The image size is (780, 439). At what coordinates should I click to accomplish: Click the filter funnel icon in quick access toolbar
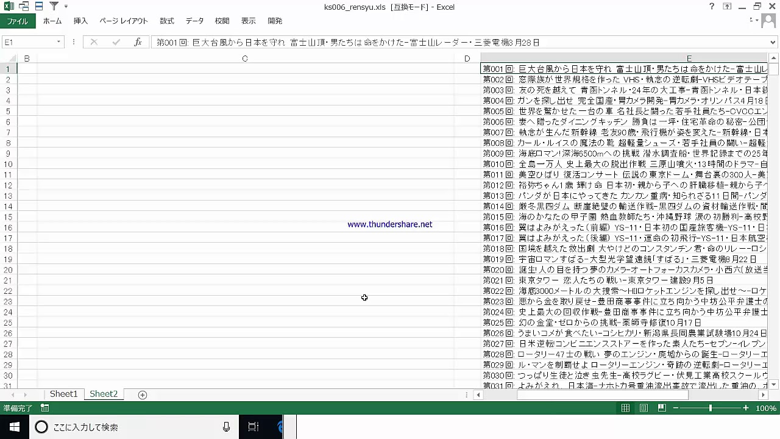pyautogui.click(x=54, y=7)
